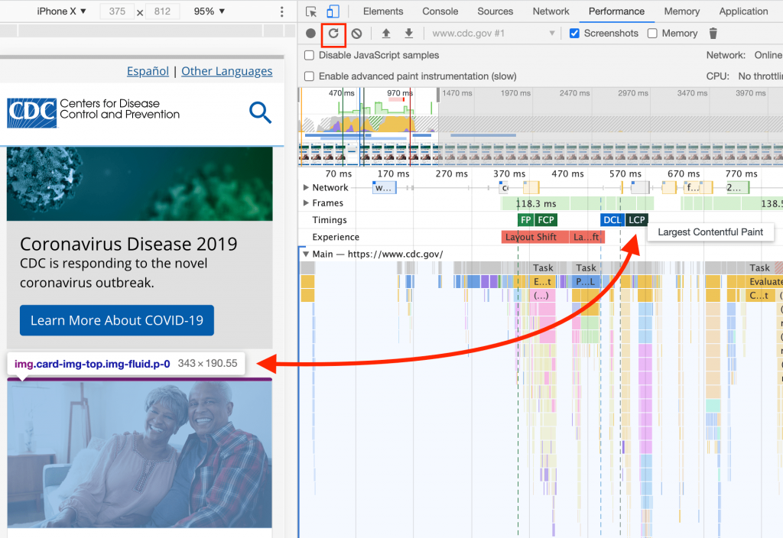Click the reload and profile page icon
This screenshot has height=538, width=783.
(x=333, y=34)
